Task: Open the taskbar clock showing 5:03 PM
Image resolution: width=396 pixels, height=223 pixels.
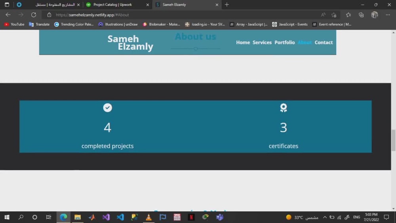Action: click(x=371, y=217)
